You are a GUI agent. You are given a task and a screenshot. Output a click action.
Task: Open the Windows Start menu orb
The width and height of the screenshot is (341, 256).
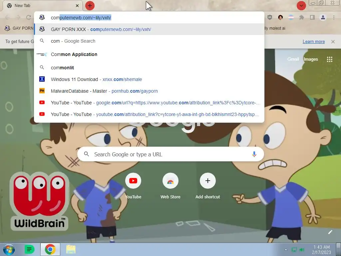point(9,249)
